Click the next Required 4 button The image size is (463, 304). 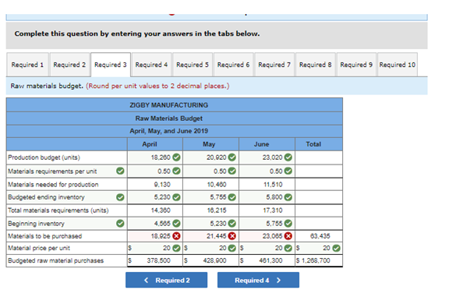point(258,280)
